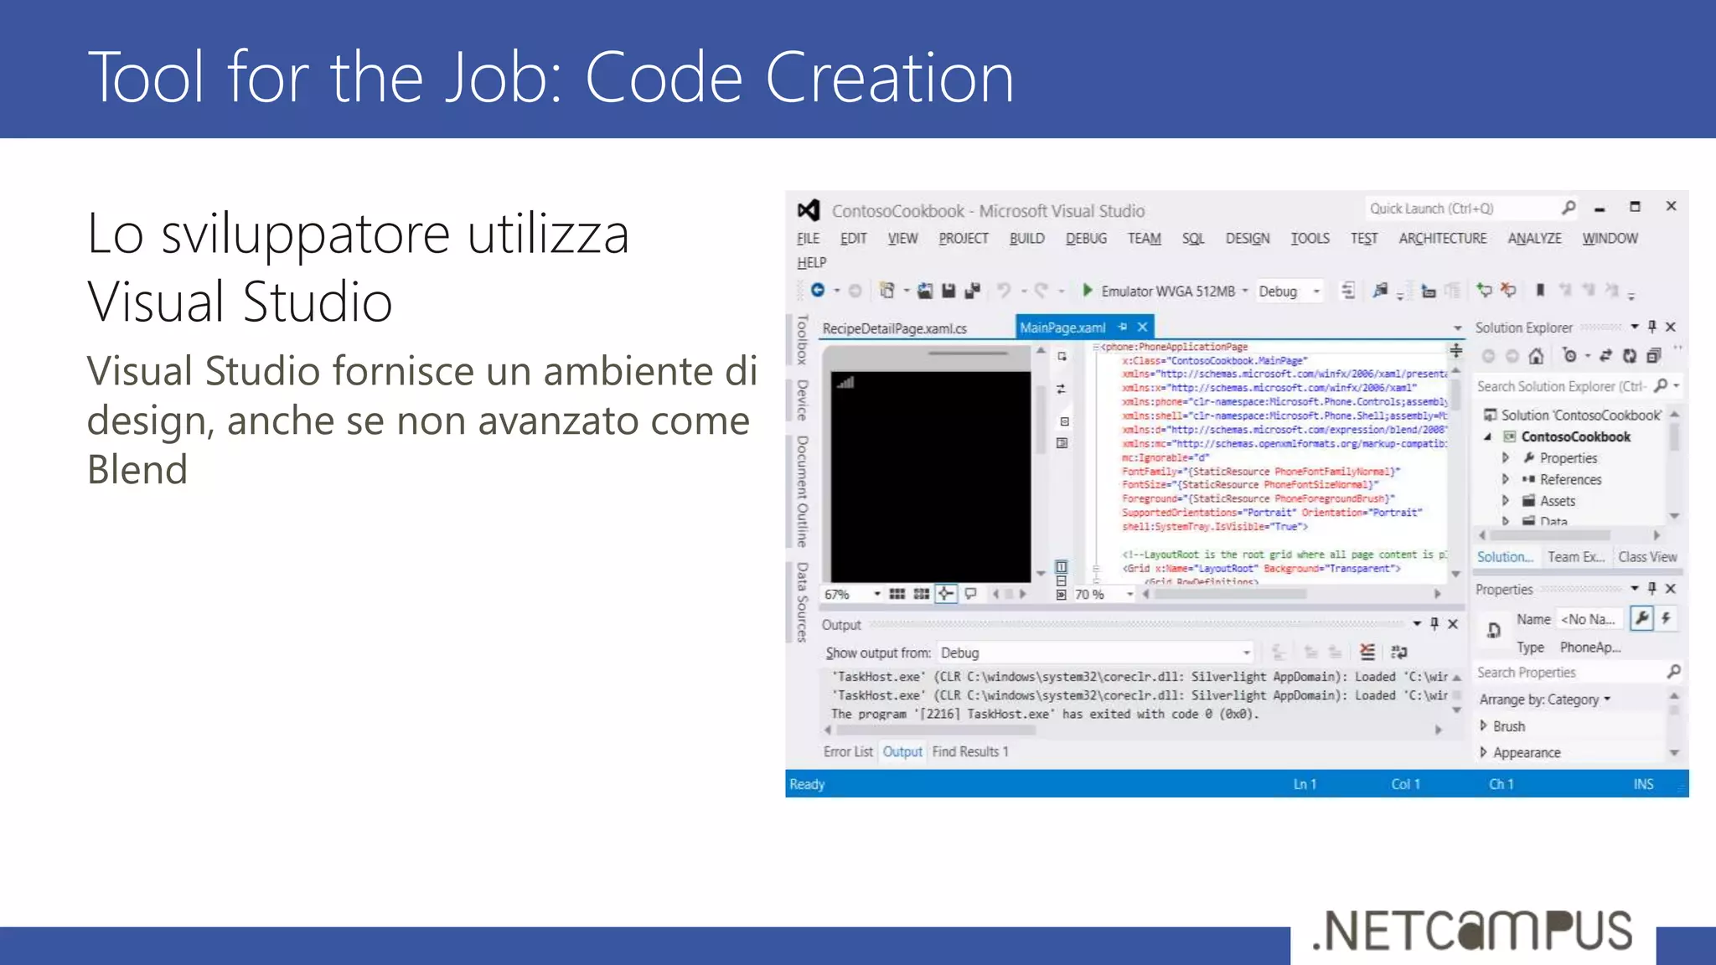Save the current file with the disk icon
1716x965 pixels.
click(x=948, y=291)
